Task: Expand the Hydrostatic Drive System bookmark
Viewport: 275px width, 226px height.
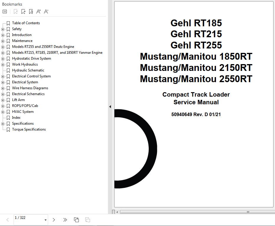Action: coord(3,59)
